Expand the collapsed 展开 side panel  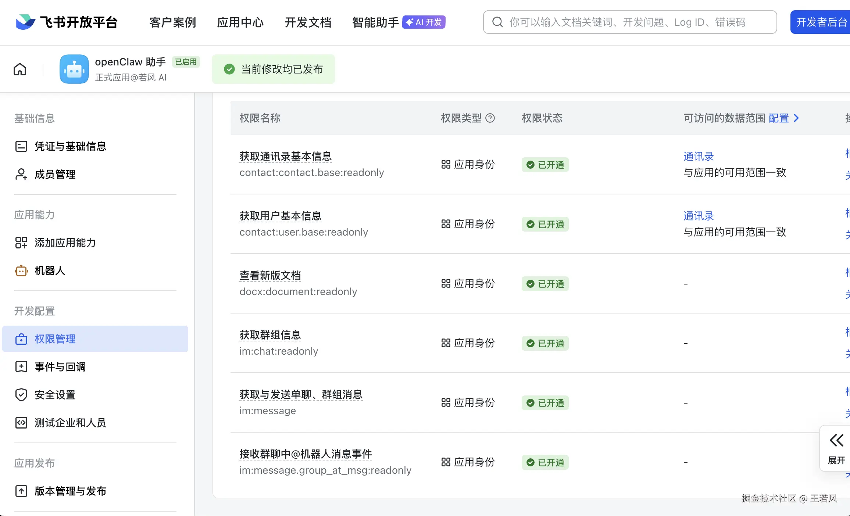pyautogui.click(x=836, y=448)
